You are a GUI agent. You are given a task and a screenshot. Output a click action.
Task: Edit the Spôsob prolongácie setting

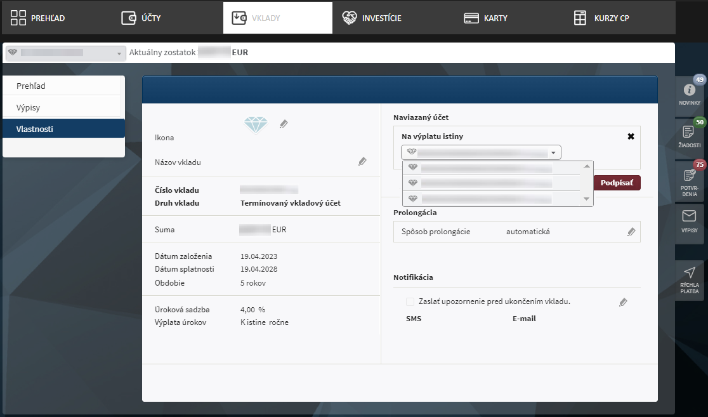[x=631, y=232]
